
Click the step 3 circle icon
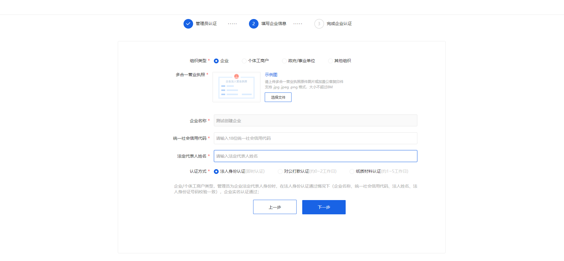[x=319, y=24]
